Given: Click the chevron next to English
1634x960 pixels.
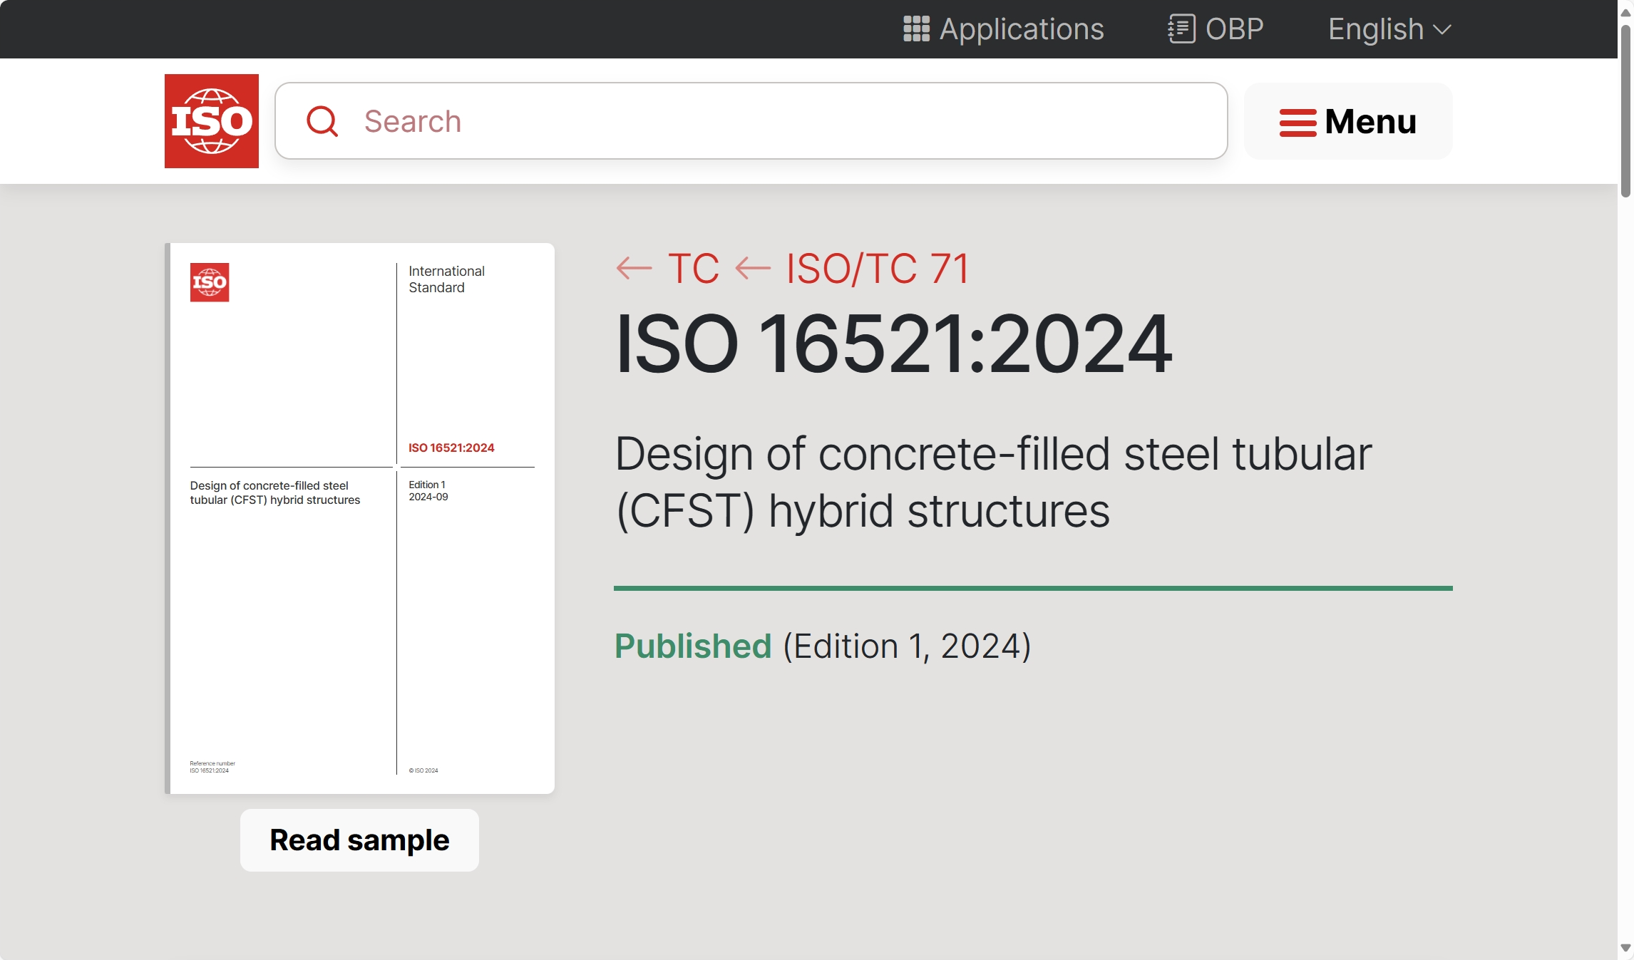Looking at the screenshot, I should click(1442, 30).
